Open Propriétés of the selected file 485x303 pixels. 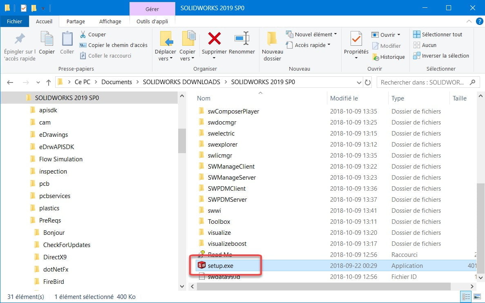(356, 39)
